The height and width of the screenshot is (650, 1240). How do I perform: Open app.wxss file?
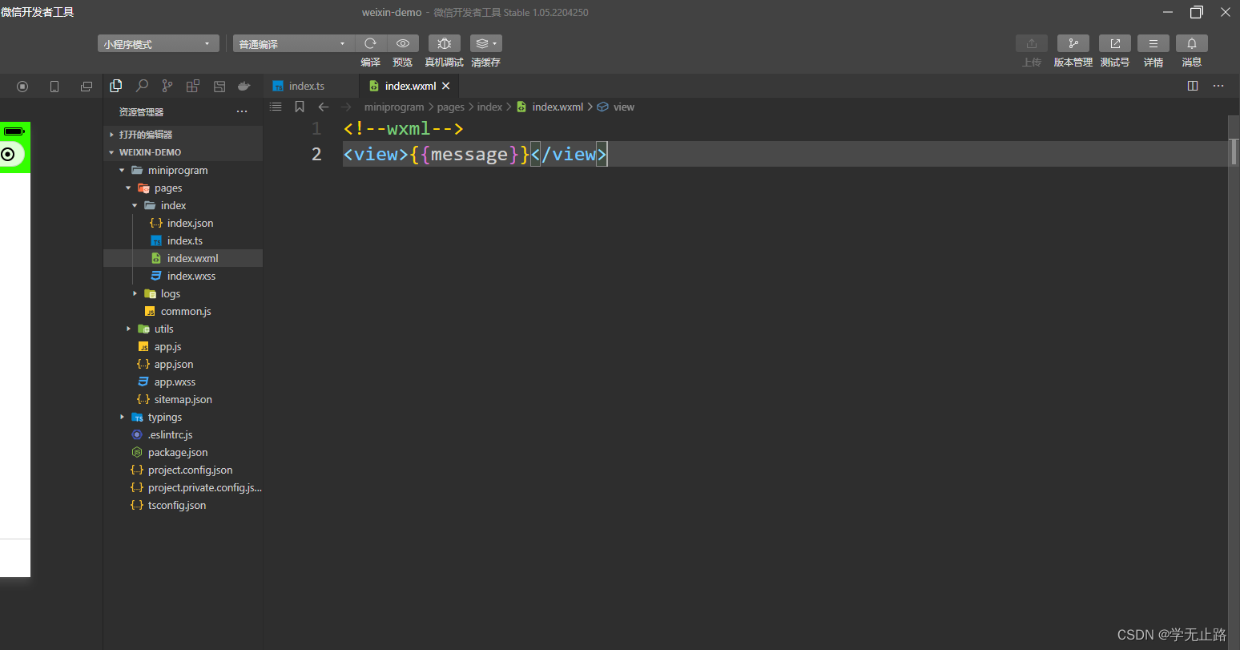(x=183, y=382)
